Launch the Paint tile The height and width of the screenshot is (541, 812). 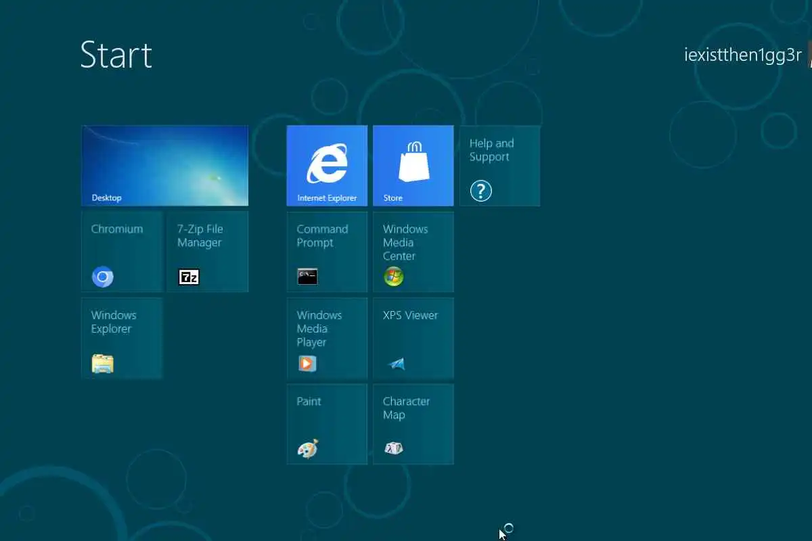coord(327,424)
